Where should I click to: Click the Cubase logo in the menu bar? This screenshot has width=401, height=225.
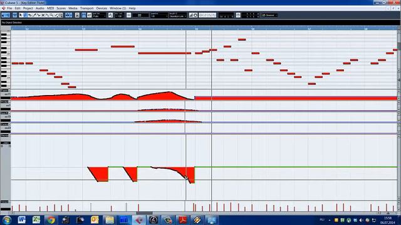coord(4,8)
